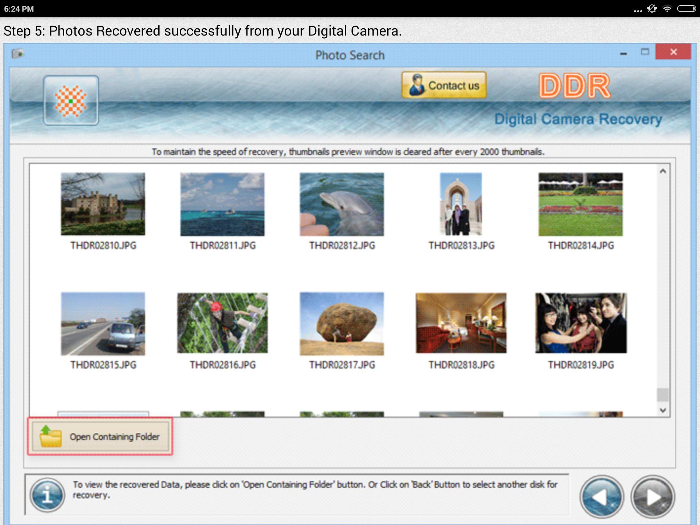Click the file name THDR02818.JPG
700x525 pixels.
point(461,365)
